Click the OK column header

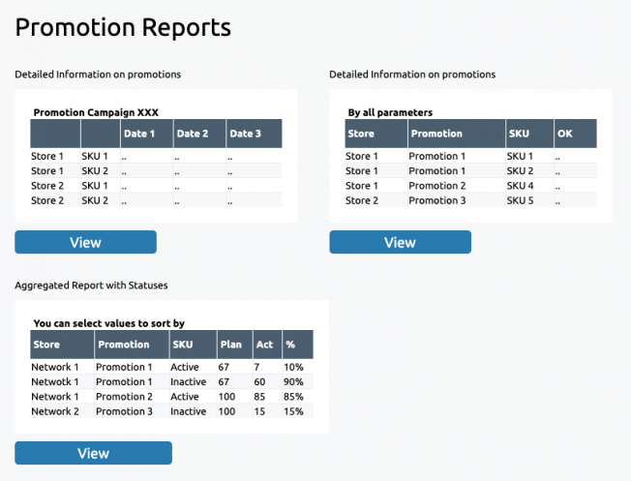576,134
